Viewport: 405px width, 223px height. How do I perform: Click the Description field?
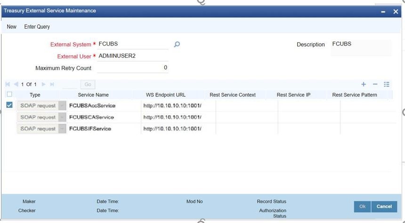click(x=361, y=47)
